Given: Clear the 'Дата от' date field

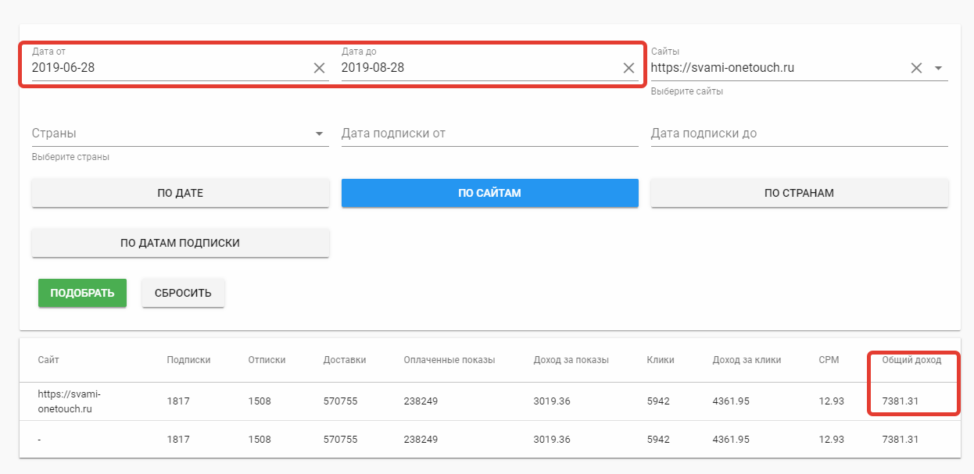Looking at the screenshot, I should tap(319, 68).
